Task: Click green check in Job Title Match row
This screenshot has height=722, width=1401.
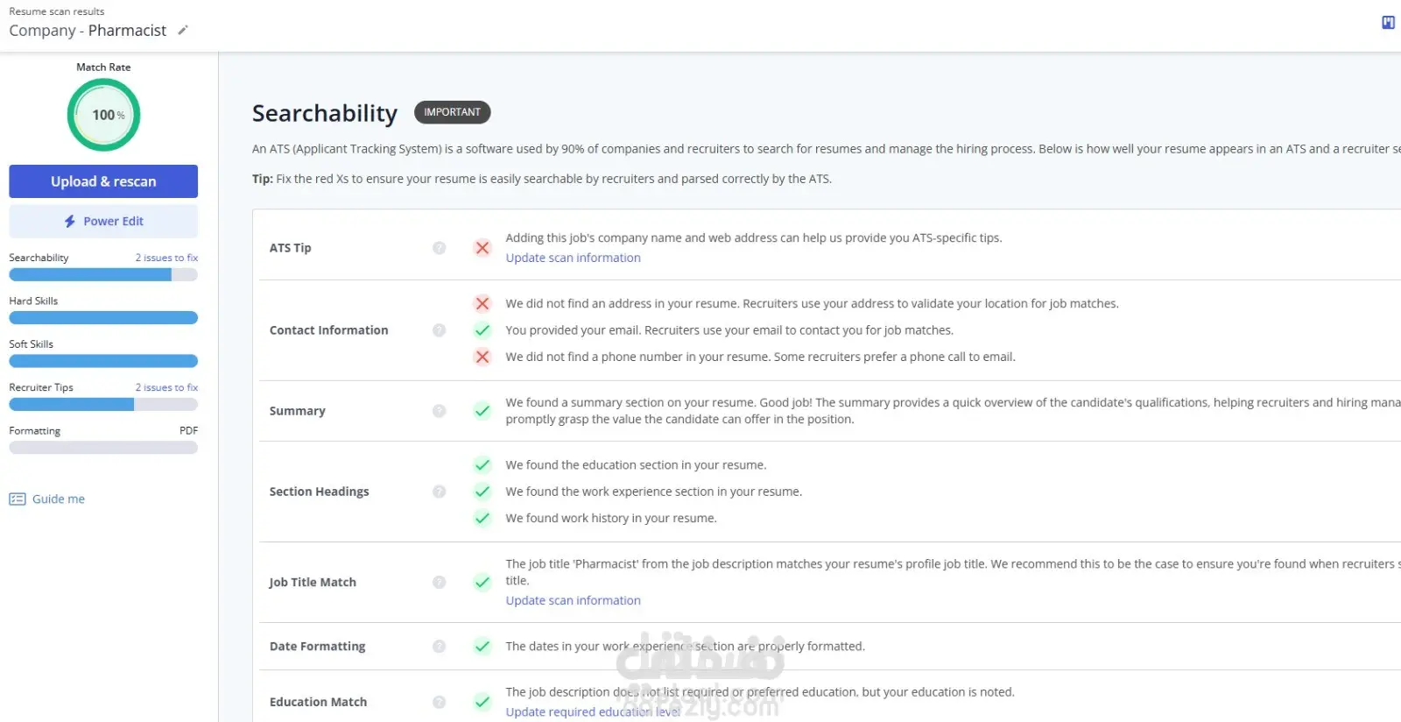Action: point(482,582)
